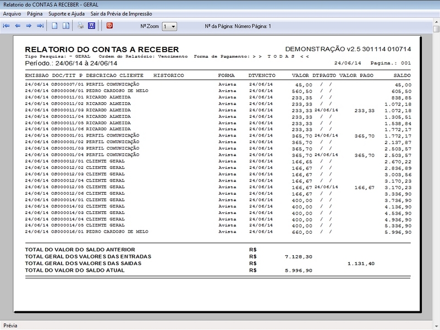Click TOTAL GERAL DOS VALORES DAS ENTRADAS

click(88, 256)
